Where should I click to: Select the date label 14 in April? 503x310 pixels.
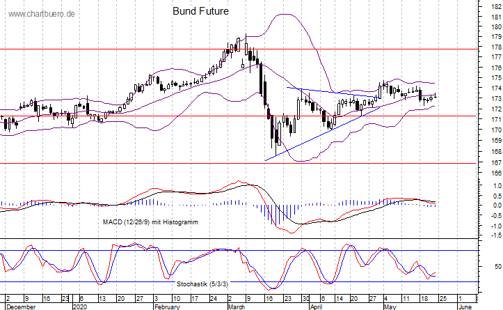[x=339, y=299]
